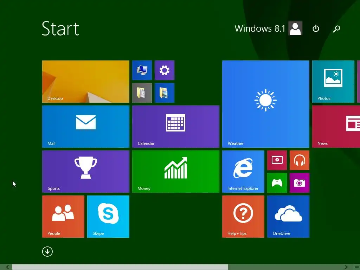Open the Help+Tips tile
The image size is (360, 270).
243,217
